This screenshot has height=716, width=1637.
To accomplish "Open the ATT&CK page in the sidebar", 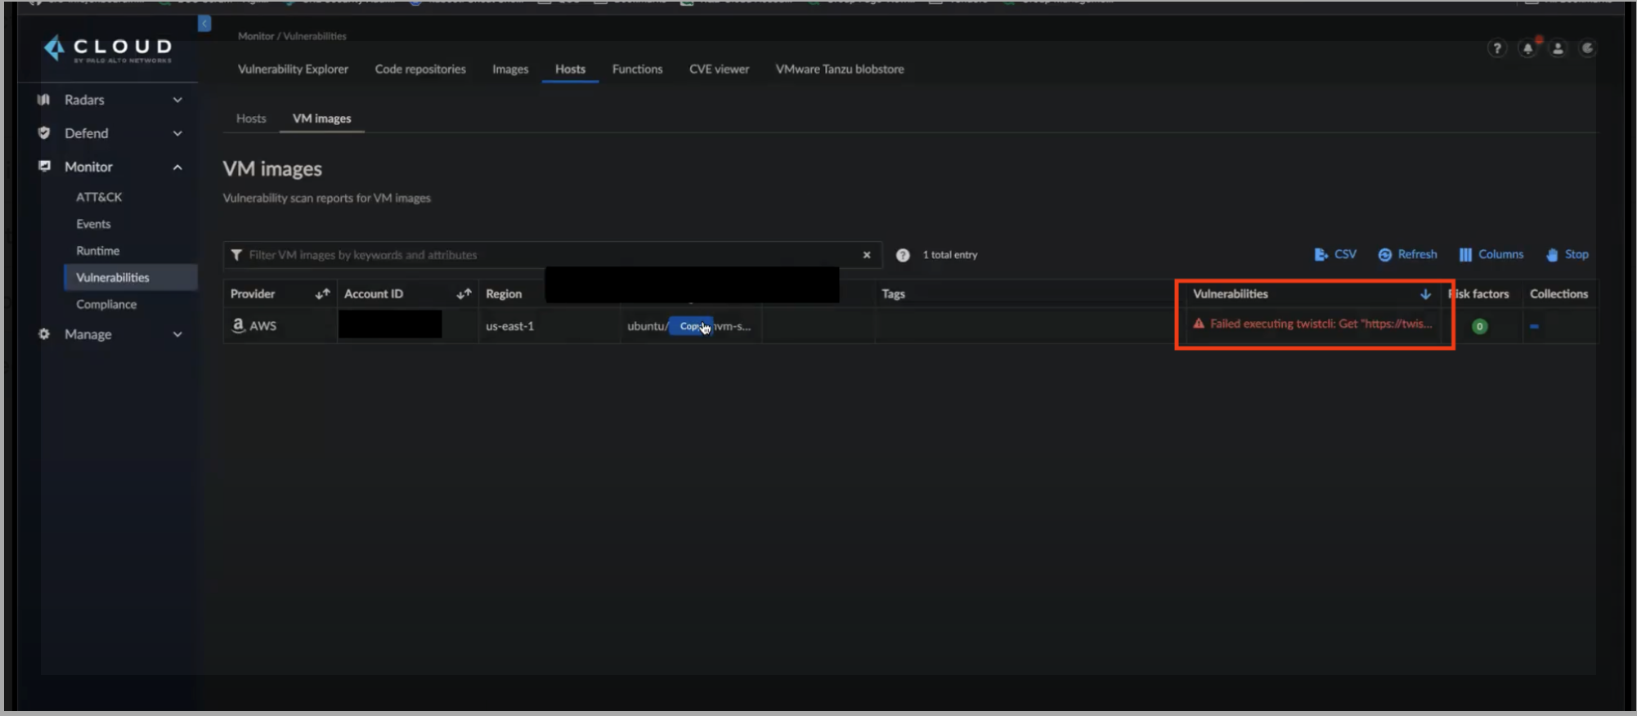I will coord(99,197).
